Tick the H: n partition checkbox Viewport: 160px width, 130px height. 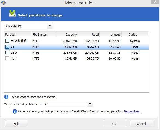point(7,58)
